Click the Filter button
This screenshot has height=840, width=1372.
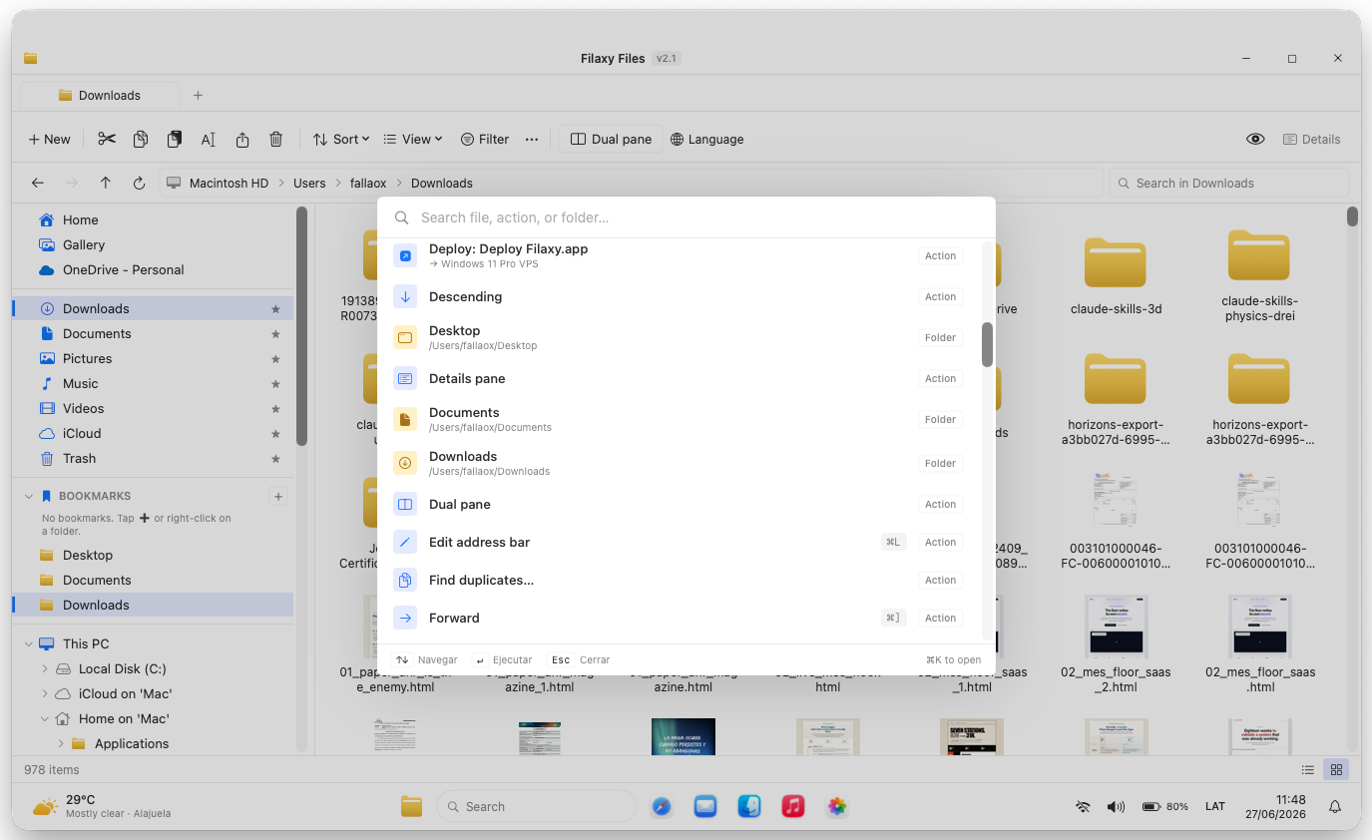[x=485, y=139]
